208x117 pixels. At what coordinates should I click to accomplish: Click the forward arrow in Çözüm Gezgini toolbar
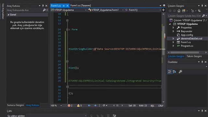click(x=175, y=11)
